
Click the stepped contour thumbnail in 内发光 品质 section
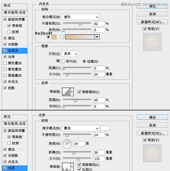66,92
